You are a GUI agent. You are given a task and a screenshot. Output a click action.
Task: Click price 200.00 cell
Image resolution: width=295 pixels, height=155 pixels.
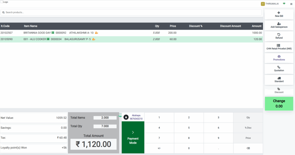point(172,33)
